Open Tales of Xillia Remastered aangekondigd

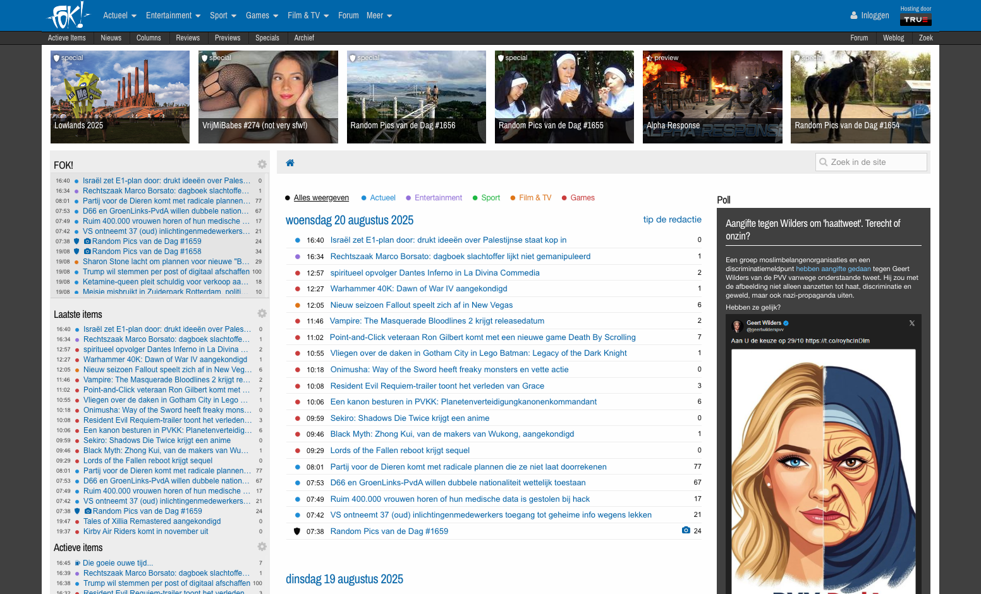click(x=152, y=521)
